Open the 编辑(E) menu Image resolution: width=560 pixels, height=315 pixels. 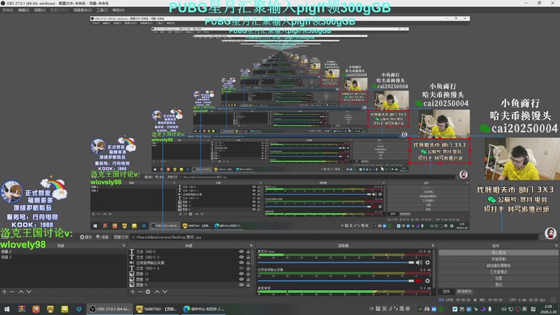tap(23, 10)
